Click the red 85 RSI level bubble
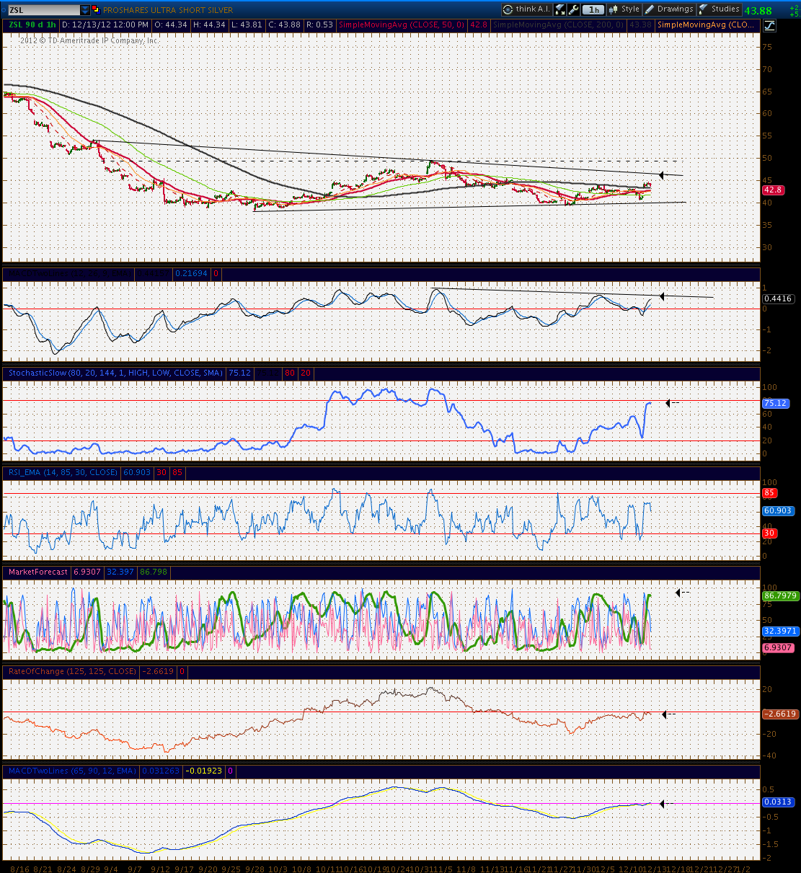Image resolution: width=801 pixels, height=873 pixels. [769, 493]
